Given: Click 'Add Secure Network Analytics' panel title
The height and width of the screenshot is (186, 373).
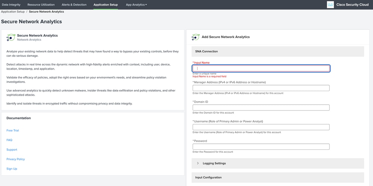Looking at the screenshot, I should [226, 37].
